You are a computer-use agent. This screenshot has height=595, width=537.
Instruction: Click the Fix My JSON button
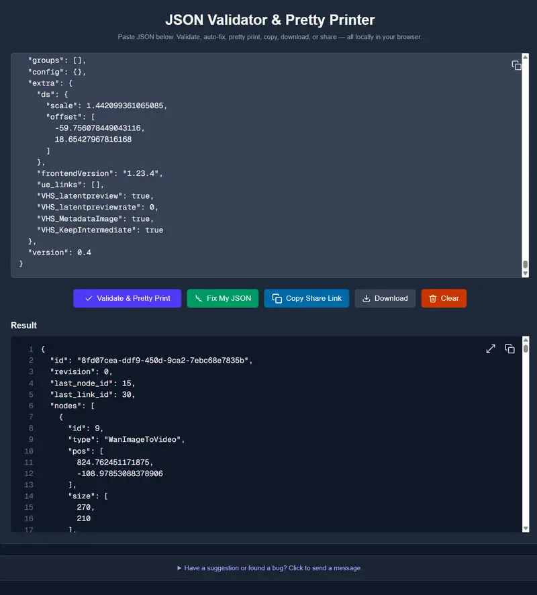tap(223, 298)
